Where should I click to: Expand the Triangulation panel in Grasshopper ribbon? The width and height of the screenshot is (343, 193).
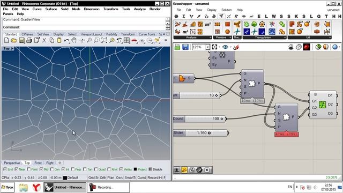[x=285, y=38]
